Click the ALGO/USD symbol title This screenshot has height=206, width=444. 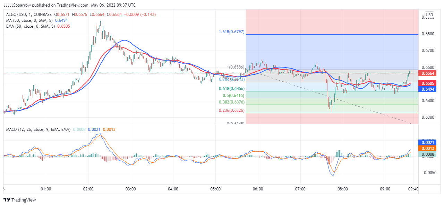click(29, 15)
